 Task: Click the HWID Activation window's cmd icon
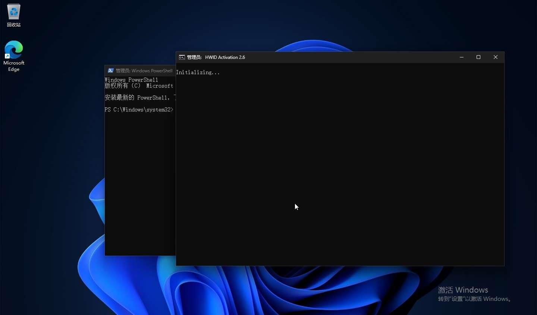pyautogui.click(x=182, y=57)
